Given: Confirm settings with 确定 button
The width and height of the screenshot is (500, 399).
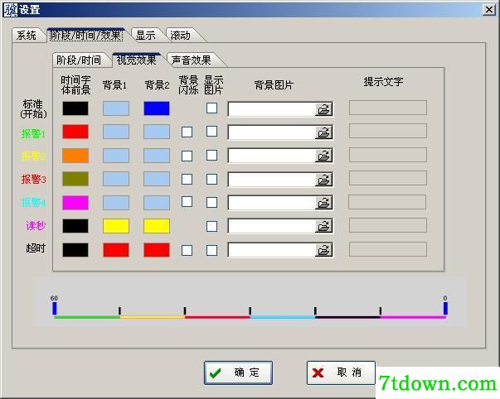Looking at the screenshot, I should [238, 373].
